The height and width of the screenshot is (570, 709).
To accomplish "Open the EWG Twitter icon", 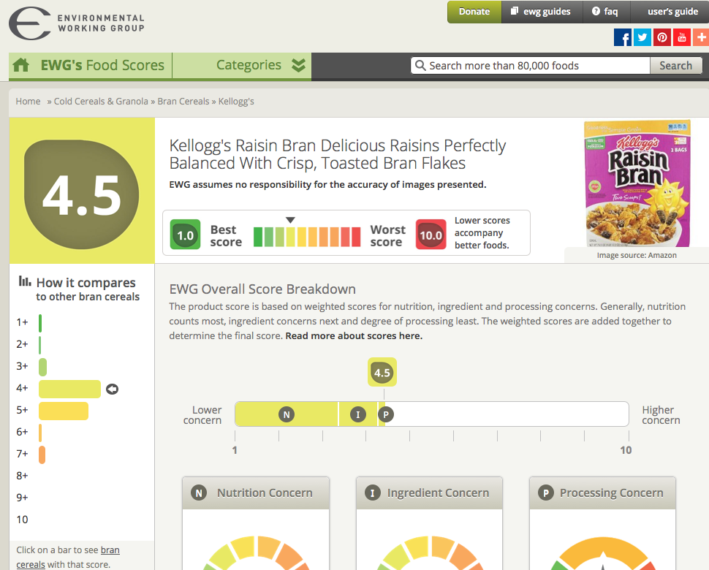I will [x=642, y=38].
